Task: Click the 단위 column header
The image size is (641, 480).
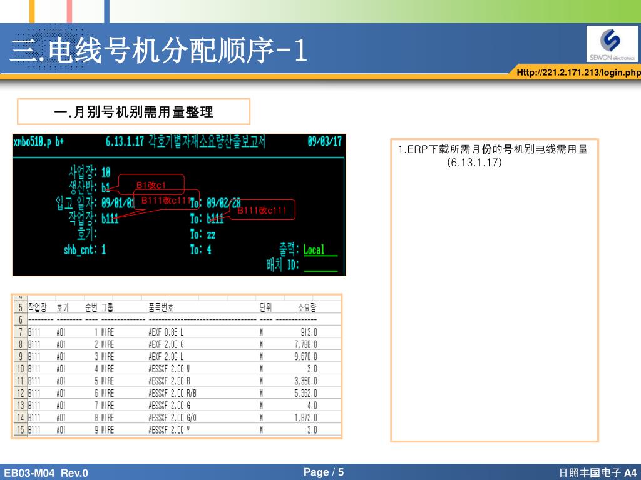Action: tap(265, 307)
